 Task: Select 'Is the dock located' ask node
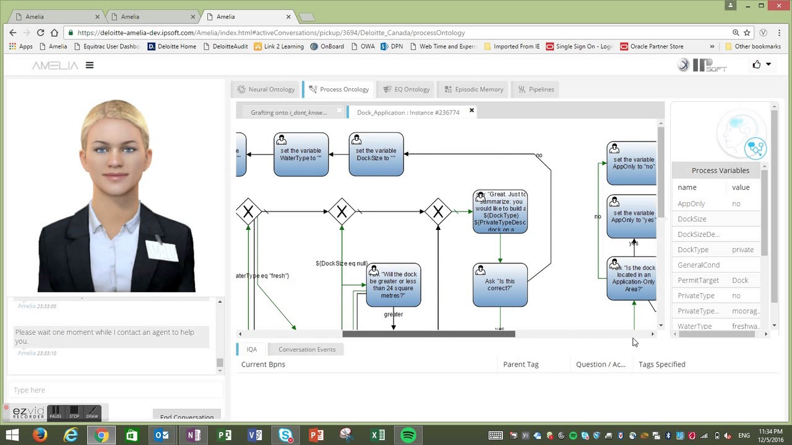click(632, 279)
